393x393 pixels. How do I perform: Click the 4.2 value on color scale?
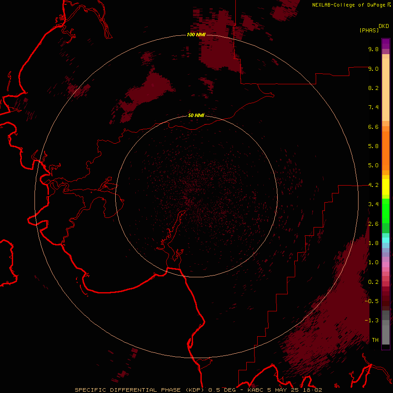point(373,185)
